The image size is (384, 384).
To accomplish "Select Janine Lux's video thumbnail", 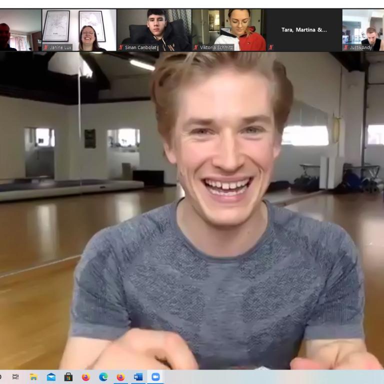I will click(79, 29).
